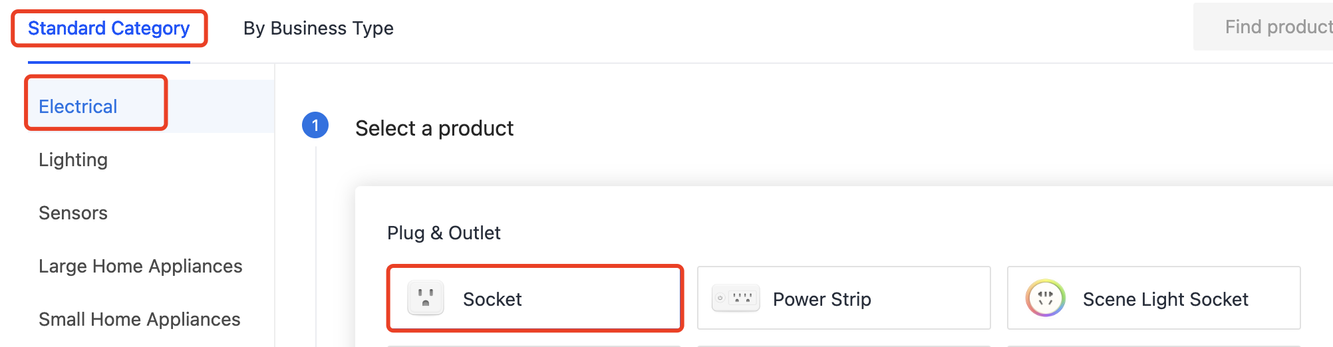
Task: Click the Select a product step title
Action: (x=434, y=128)
